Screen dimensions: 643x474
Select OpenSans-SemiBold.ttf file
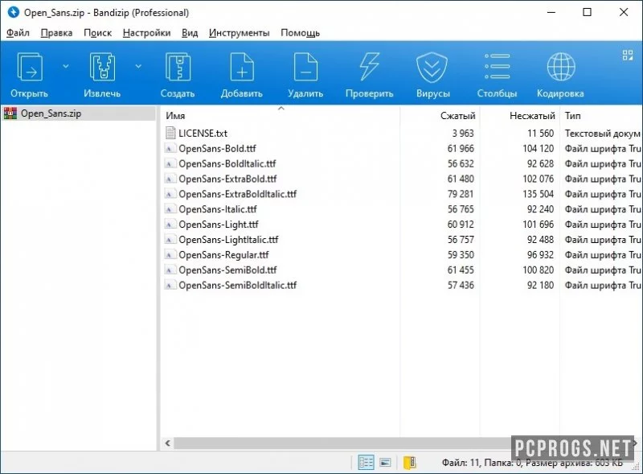(x=227, y=270)
